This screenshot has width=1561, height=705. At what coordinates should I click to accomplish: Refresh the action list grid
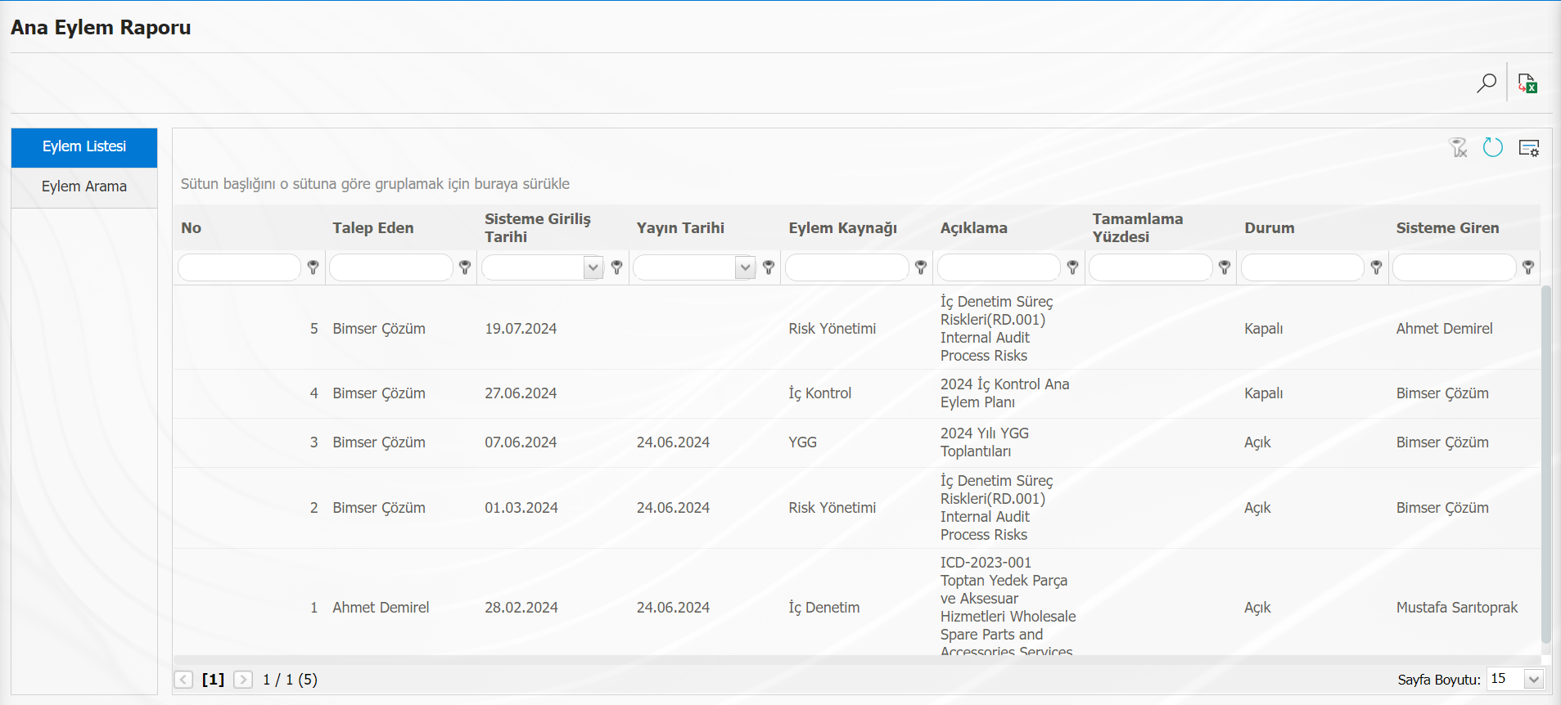click(1493, 147)
